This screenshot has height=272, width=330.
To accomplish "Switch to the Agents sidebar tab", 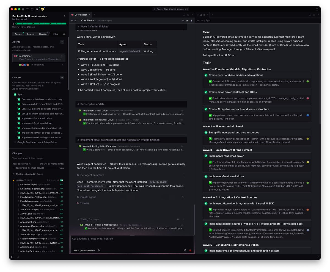I will (x=18, y=34).
